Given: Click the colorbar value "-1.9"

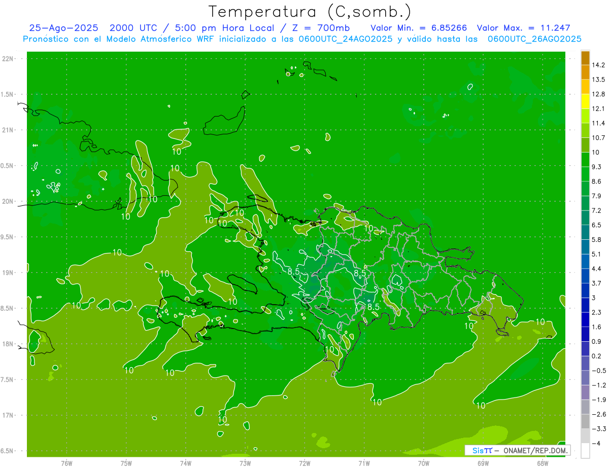Looking at the screenshot, I should tap(598, 399).
